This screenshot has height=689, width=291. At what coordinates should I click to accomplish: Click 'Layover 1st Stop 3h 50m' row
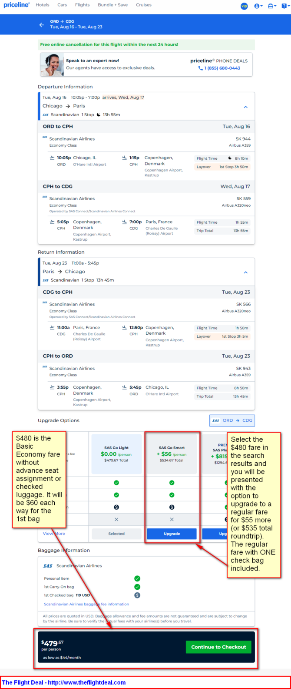222,167
